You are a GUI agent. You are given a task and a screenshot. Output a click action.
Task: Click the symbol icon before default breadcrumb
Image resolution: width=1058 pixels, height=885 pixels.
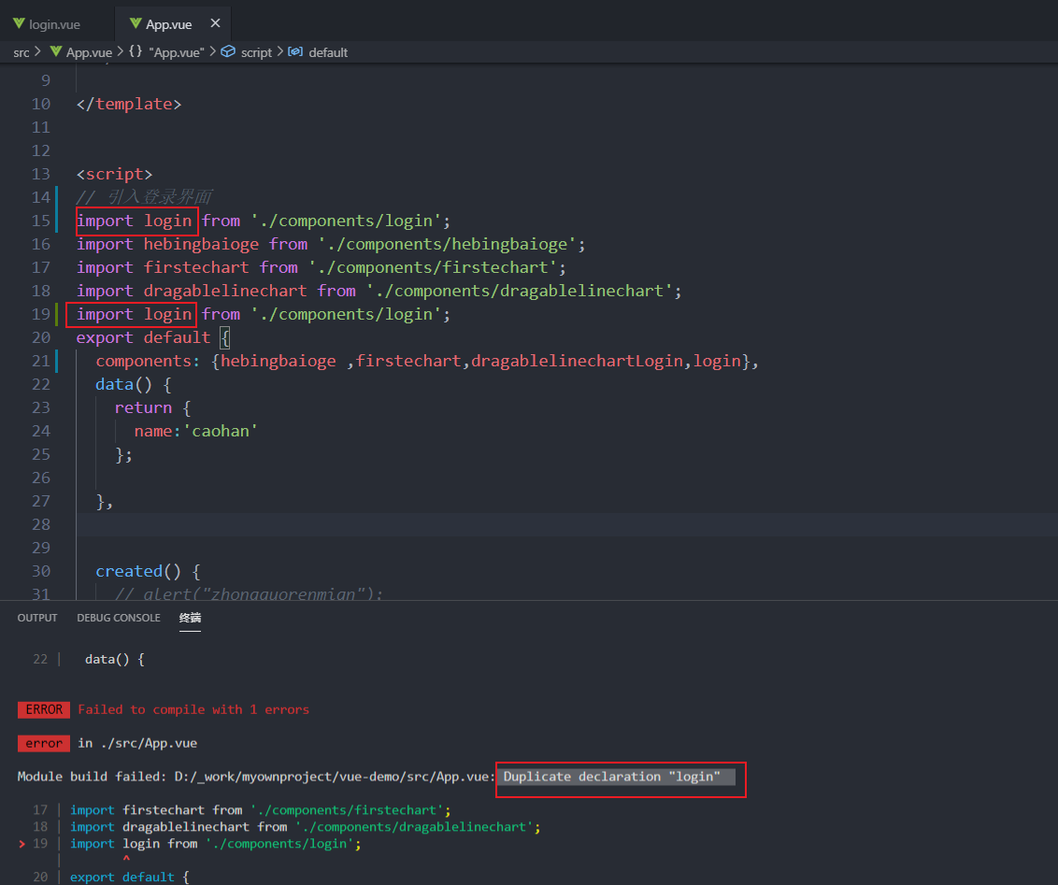click(x=294, y=52)
